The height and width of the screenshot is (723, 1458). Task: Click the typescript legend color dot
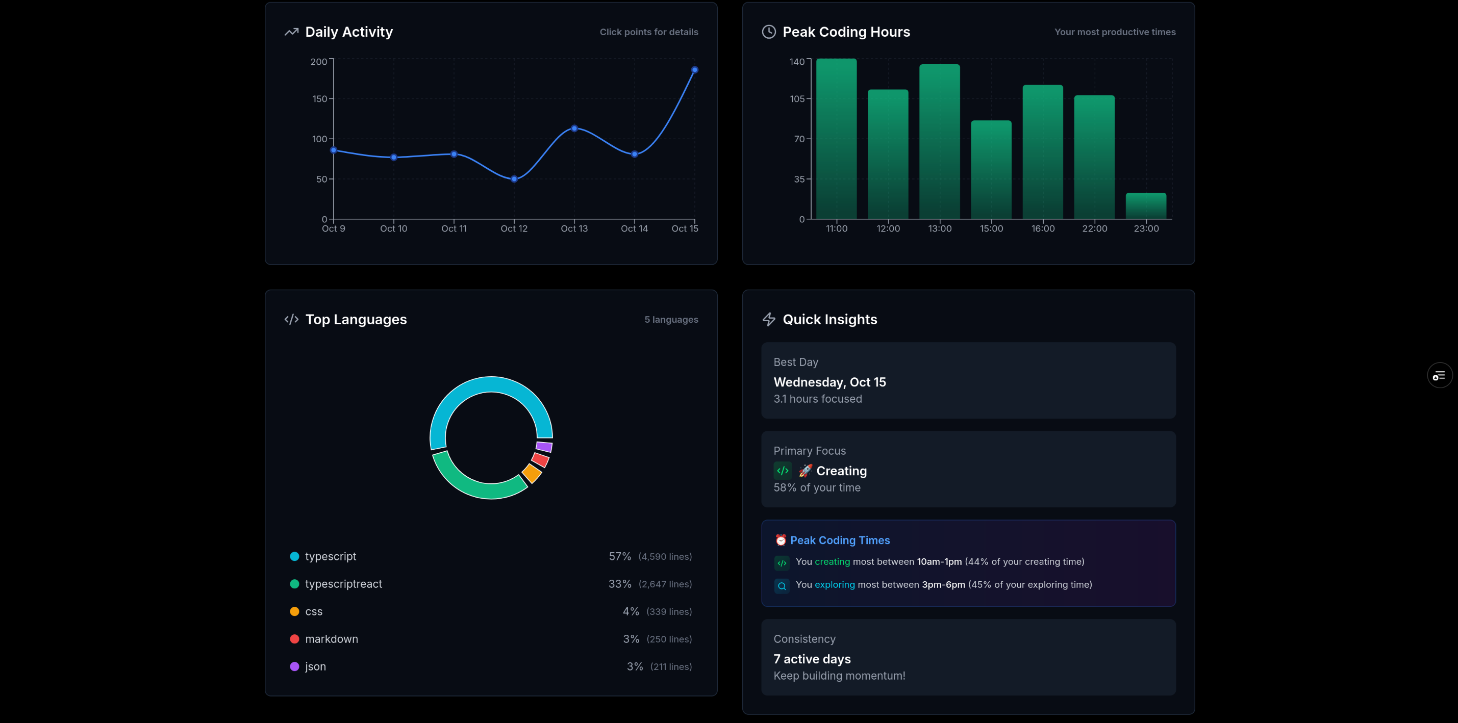tap(294, 557)
